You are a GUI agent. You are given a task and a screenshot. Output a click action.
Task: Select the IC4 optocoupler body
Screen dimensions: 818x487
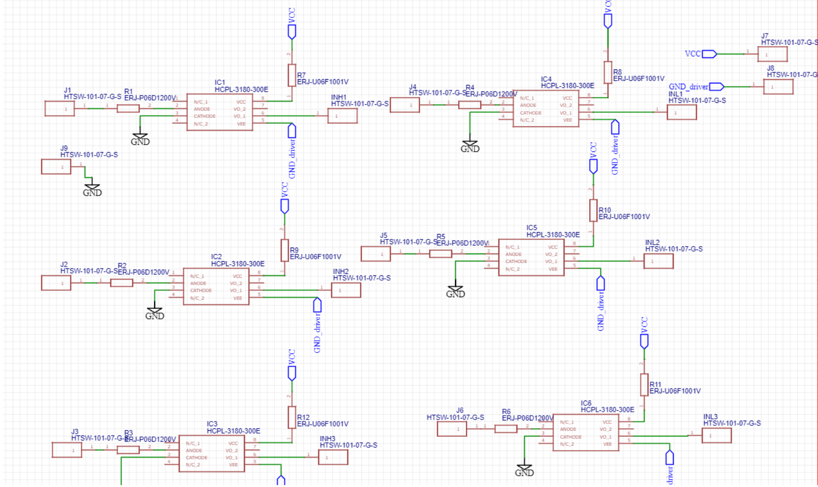point(546,108)
